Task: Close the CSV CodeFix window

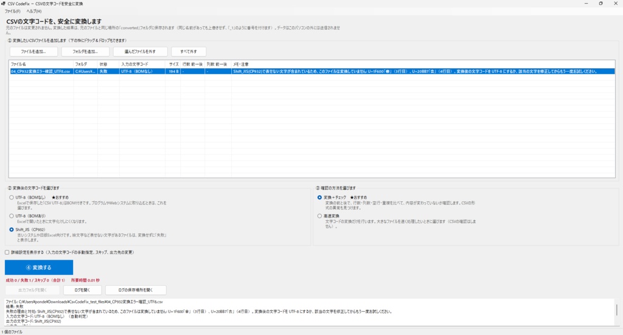Action: point(616,4)
